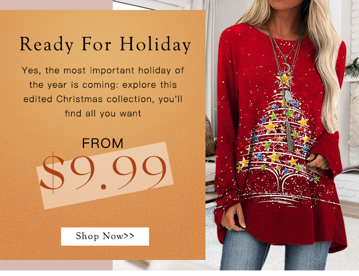359x276 pixels.
Task: Click the crescent moon necklace pendant
Action: click(287, 67)
